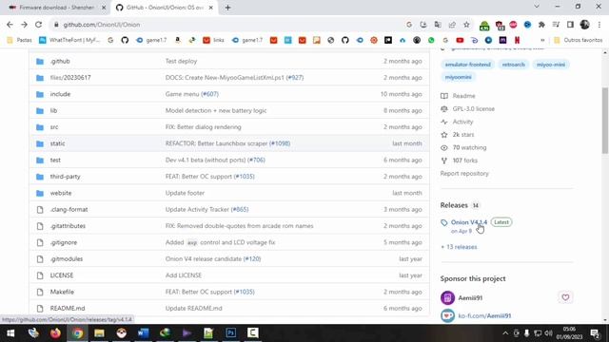Open the #927 pull request link

(x=295, y=78)
